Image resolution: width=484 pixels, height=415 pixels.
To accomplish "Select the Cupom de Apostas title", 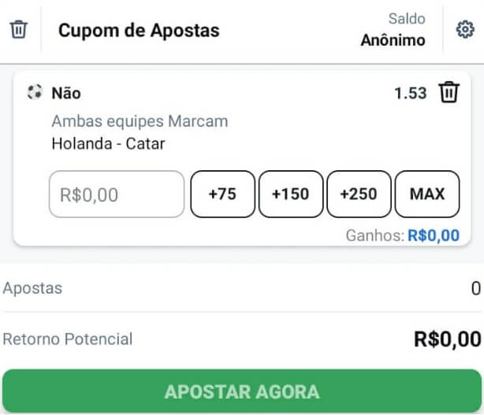I will [x=139, y=31].
